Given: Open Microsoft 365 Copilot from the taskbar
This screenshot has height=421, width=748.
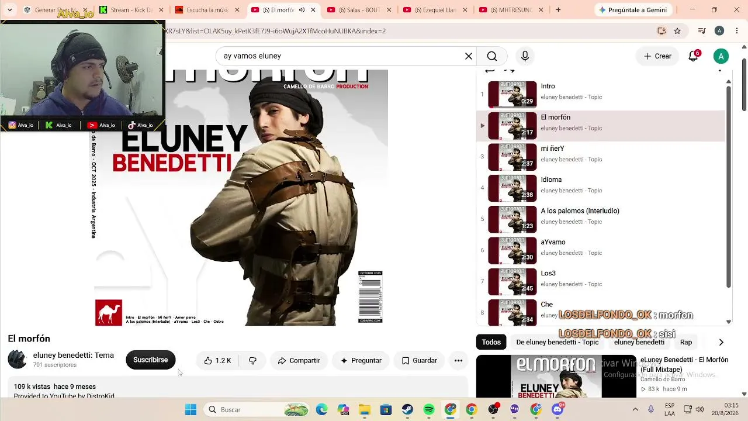Looking at the screenshot, I should point(343,410).
